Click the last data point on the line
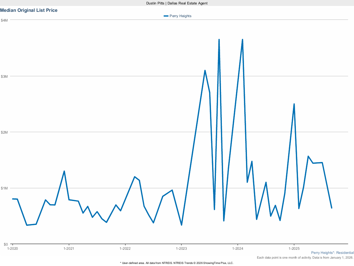This screenshot has height=266, width=354. (332, 208)
